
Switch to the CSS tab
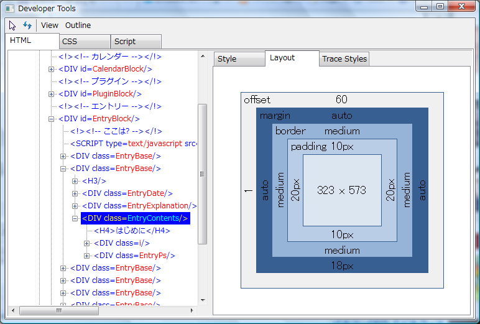[x=85, y=42]
